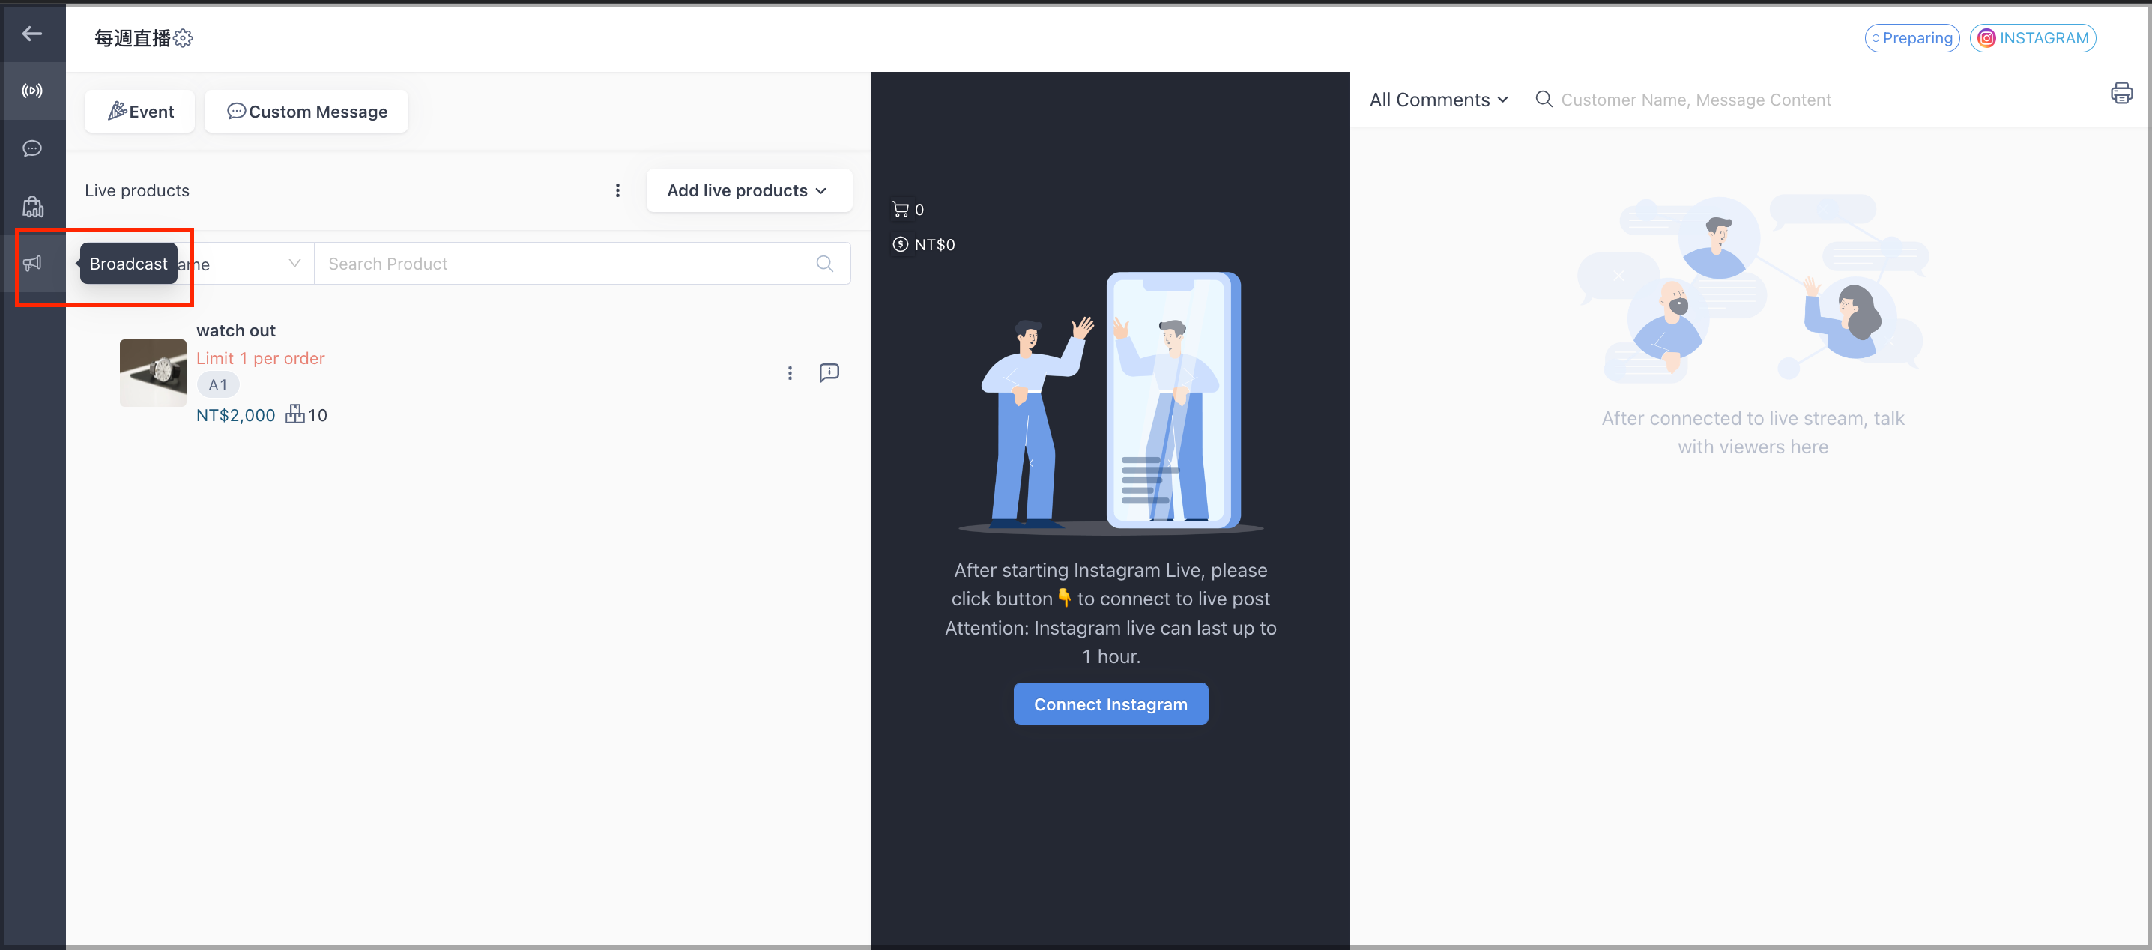Open Custom Message

tap(306, 111)
